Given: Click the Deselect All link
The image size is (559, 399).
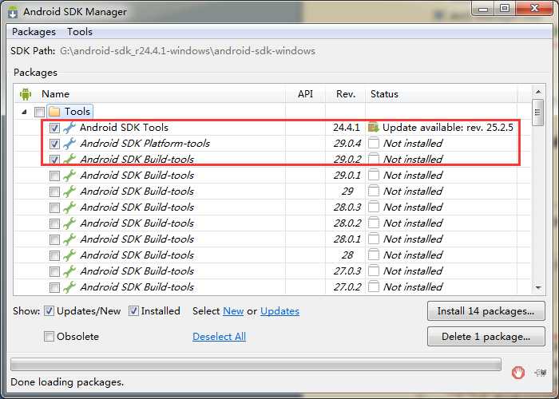Looking at the screenshot, I should pyautogui.click(x=220, y=336).
